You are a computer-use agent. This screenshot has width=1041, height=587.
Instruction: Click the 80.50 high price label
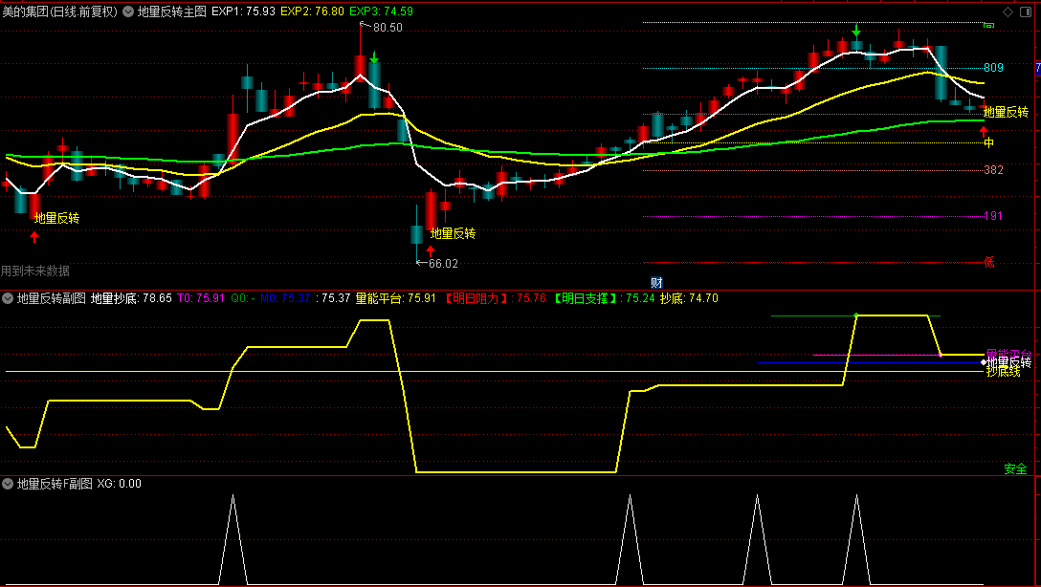pyautogui.click(x=388, y=28)
